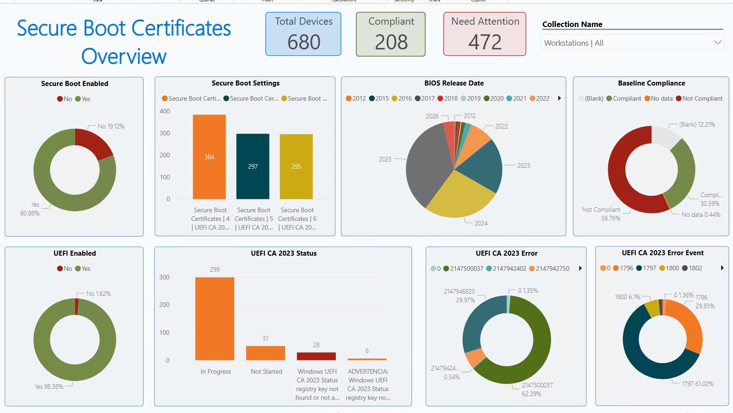
Task: Select the Not Started bar in UEFI CA 2023 Status
Action: coord(265,353)
